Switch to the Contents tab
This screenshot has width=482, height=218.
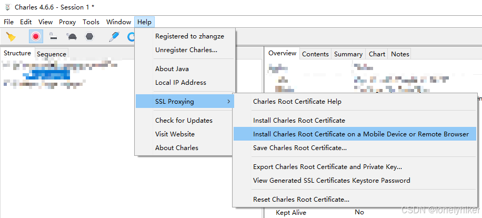315,54
